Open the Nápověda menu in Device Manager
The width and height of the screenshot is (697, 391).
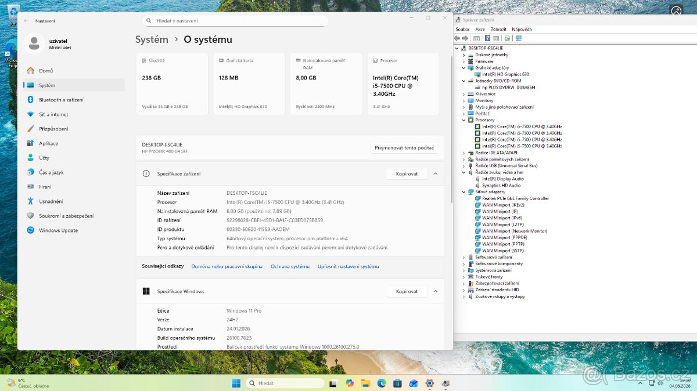522,29
